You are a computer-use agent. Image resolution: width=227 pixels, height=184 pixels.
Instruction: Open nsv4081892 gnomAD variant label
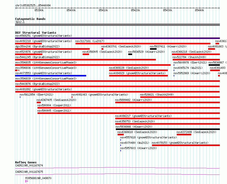coord(44,89)
